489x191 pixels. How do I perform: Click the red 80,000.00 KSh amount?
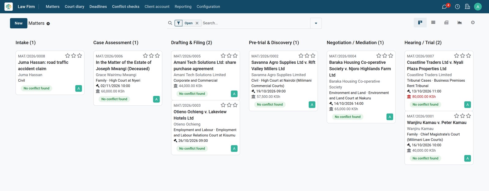click(x=424, y=97)
